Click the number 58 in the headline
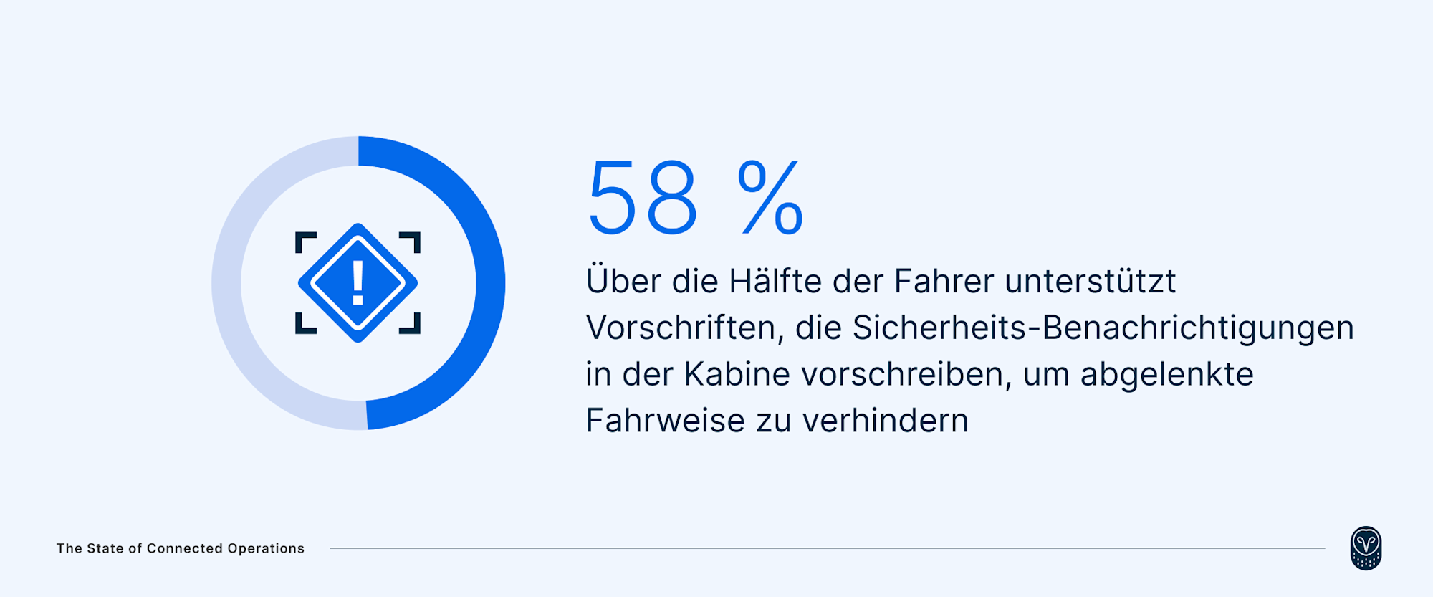The height and width of the screenshot is (597, 1433). click(x=642, y=198)
